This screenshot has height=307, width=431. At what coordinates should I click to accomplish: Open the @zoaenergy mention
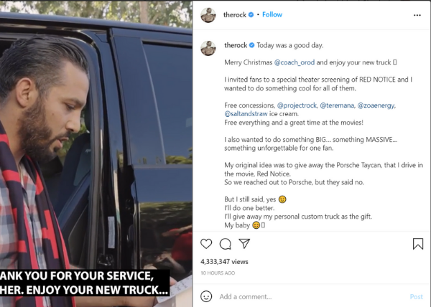tap(376, 105)
